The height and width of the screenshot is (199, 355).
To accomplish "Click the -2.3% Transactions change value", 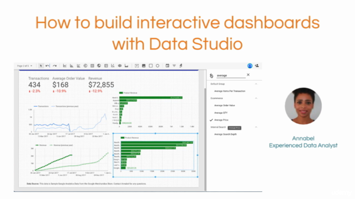I will [x=34, y=91].
